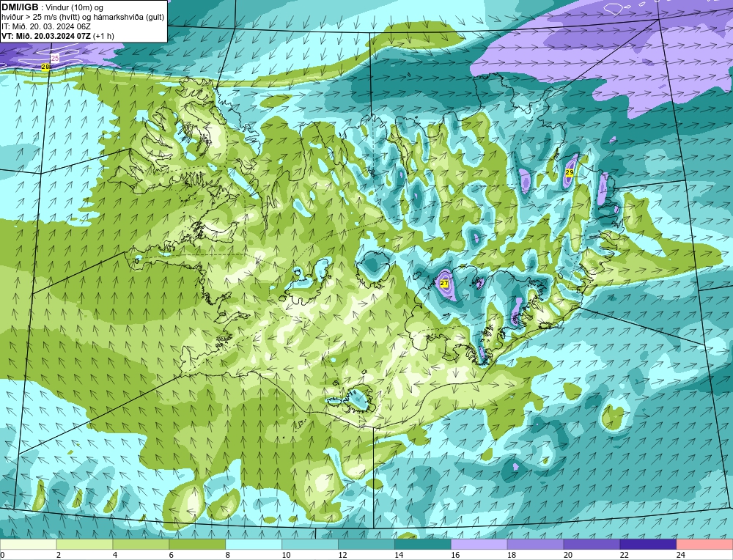Click the yellow gust label 29 on the map

click(x=570, y=172)
